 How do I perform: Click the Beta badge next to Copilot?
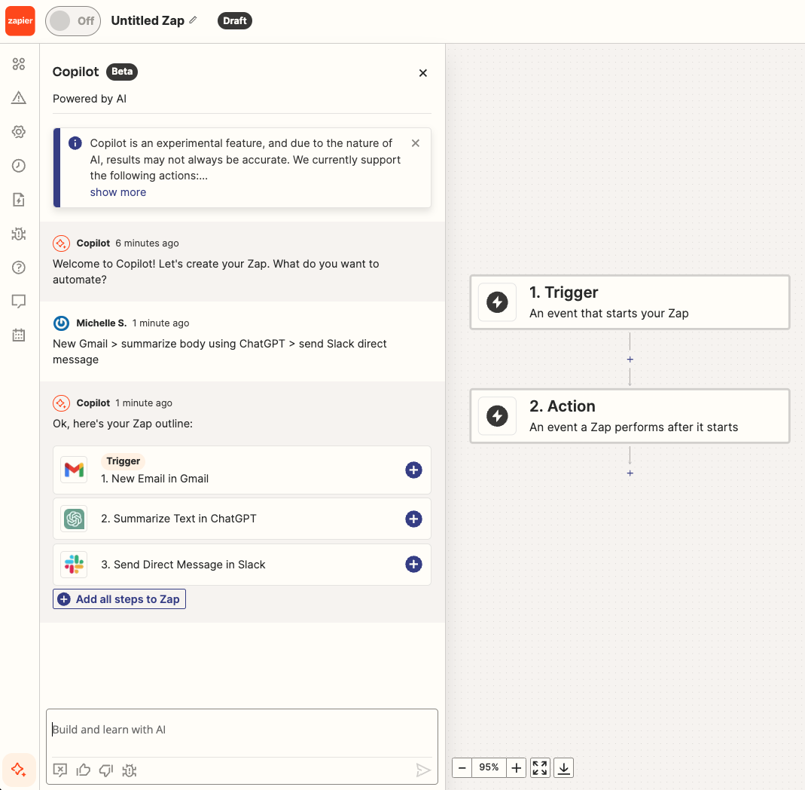click(x=122, y=72)
